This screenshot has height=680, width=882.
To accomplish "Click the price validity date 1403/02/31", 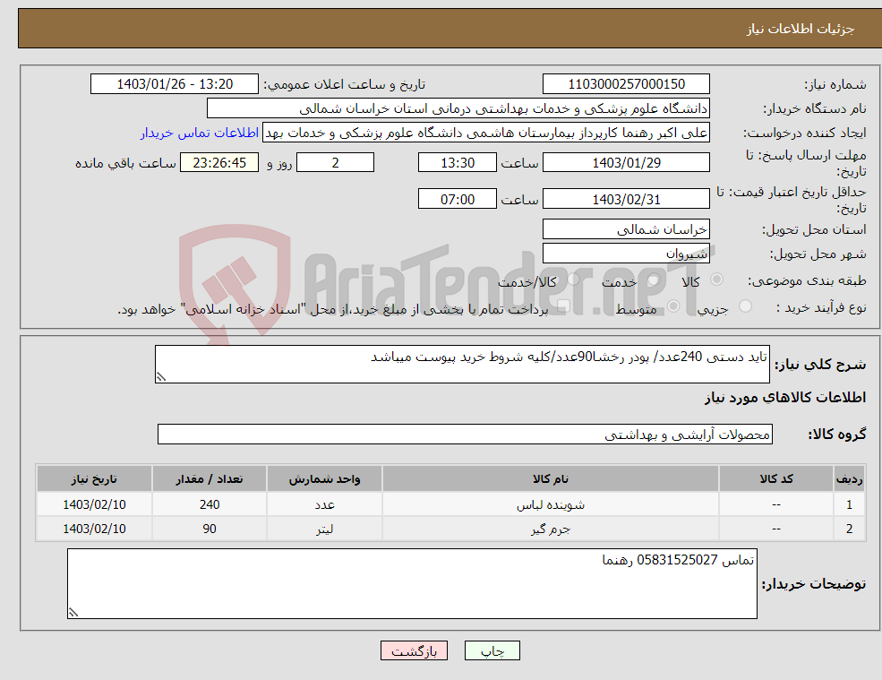I will [626, 199].
